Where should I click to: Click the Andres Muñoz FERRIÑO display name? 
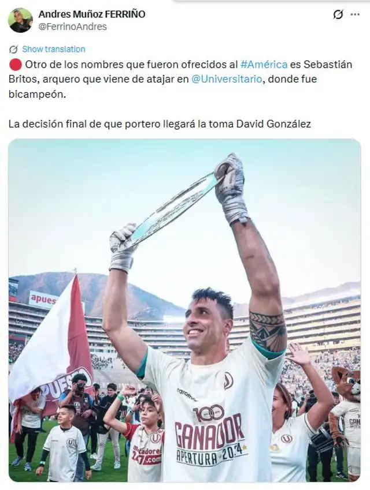coord(92,14)
